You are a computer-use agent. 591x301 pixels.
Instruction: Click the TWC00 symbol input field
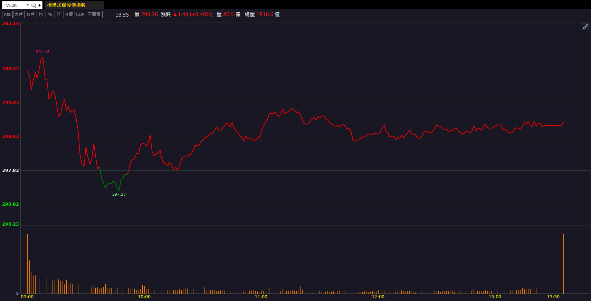14,5
